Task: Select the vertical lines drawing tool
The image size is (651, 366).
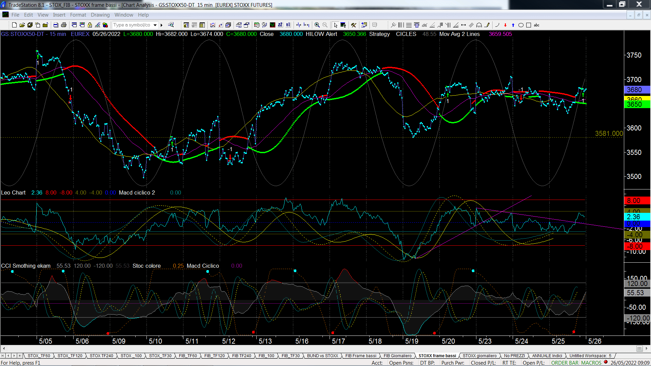Action: (x=401, y=25)
